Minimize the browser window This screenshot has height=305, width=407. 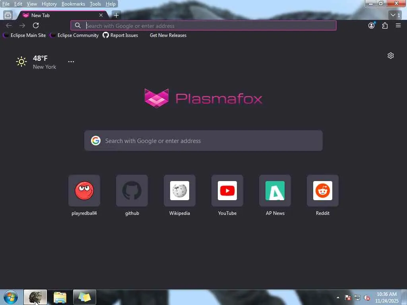click(371, 3)
